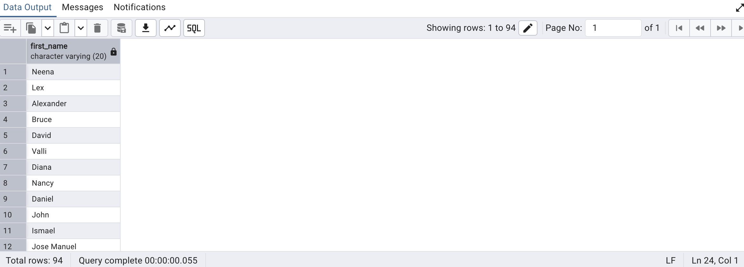
Task: Go to the next page
Action: (721, 28)
